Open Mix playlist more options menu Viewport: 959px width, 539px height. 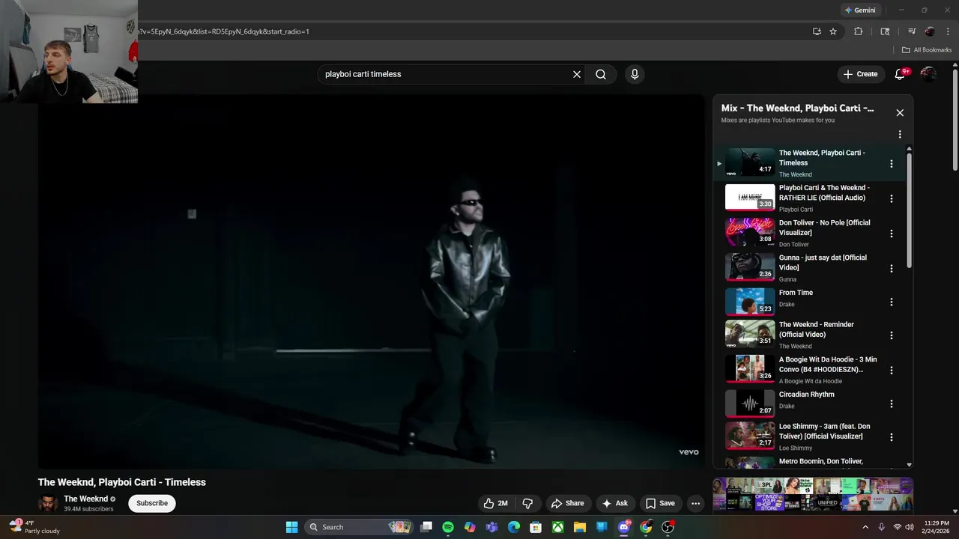(x=900, y=135)
